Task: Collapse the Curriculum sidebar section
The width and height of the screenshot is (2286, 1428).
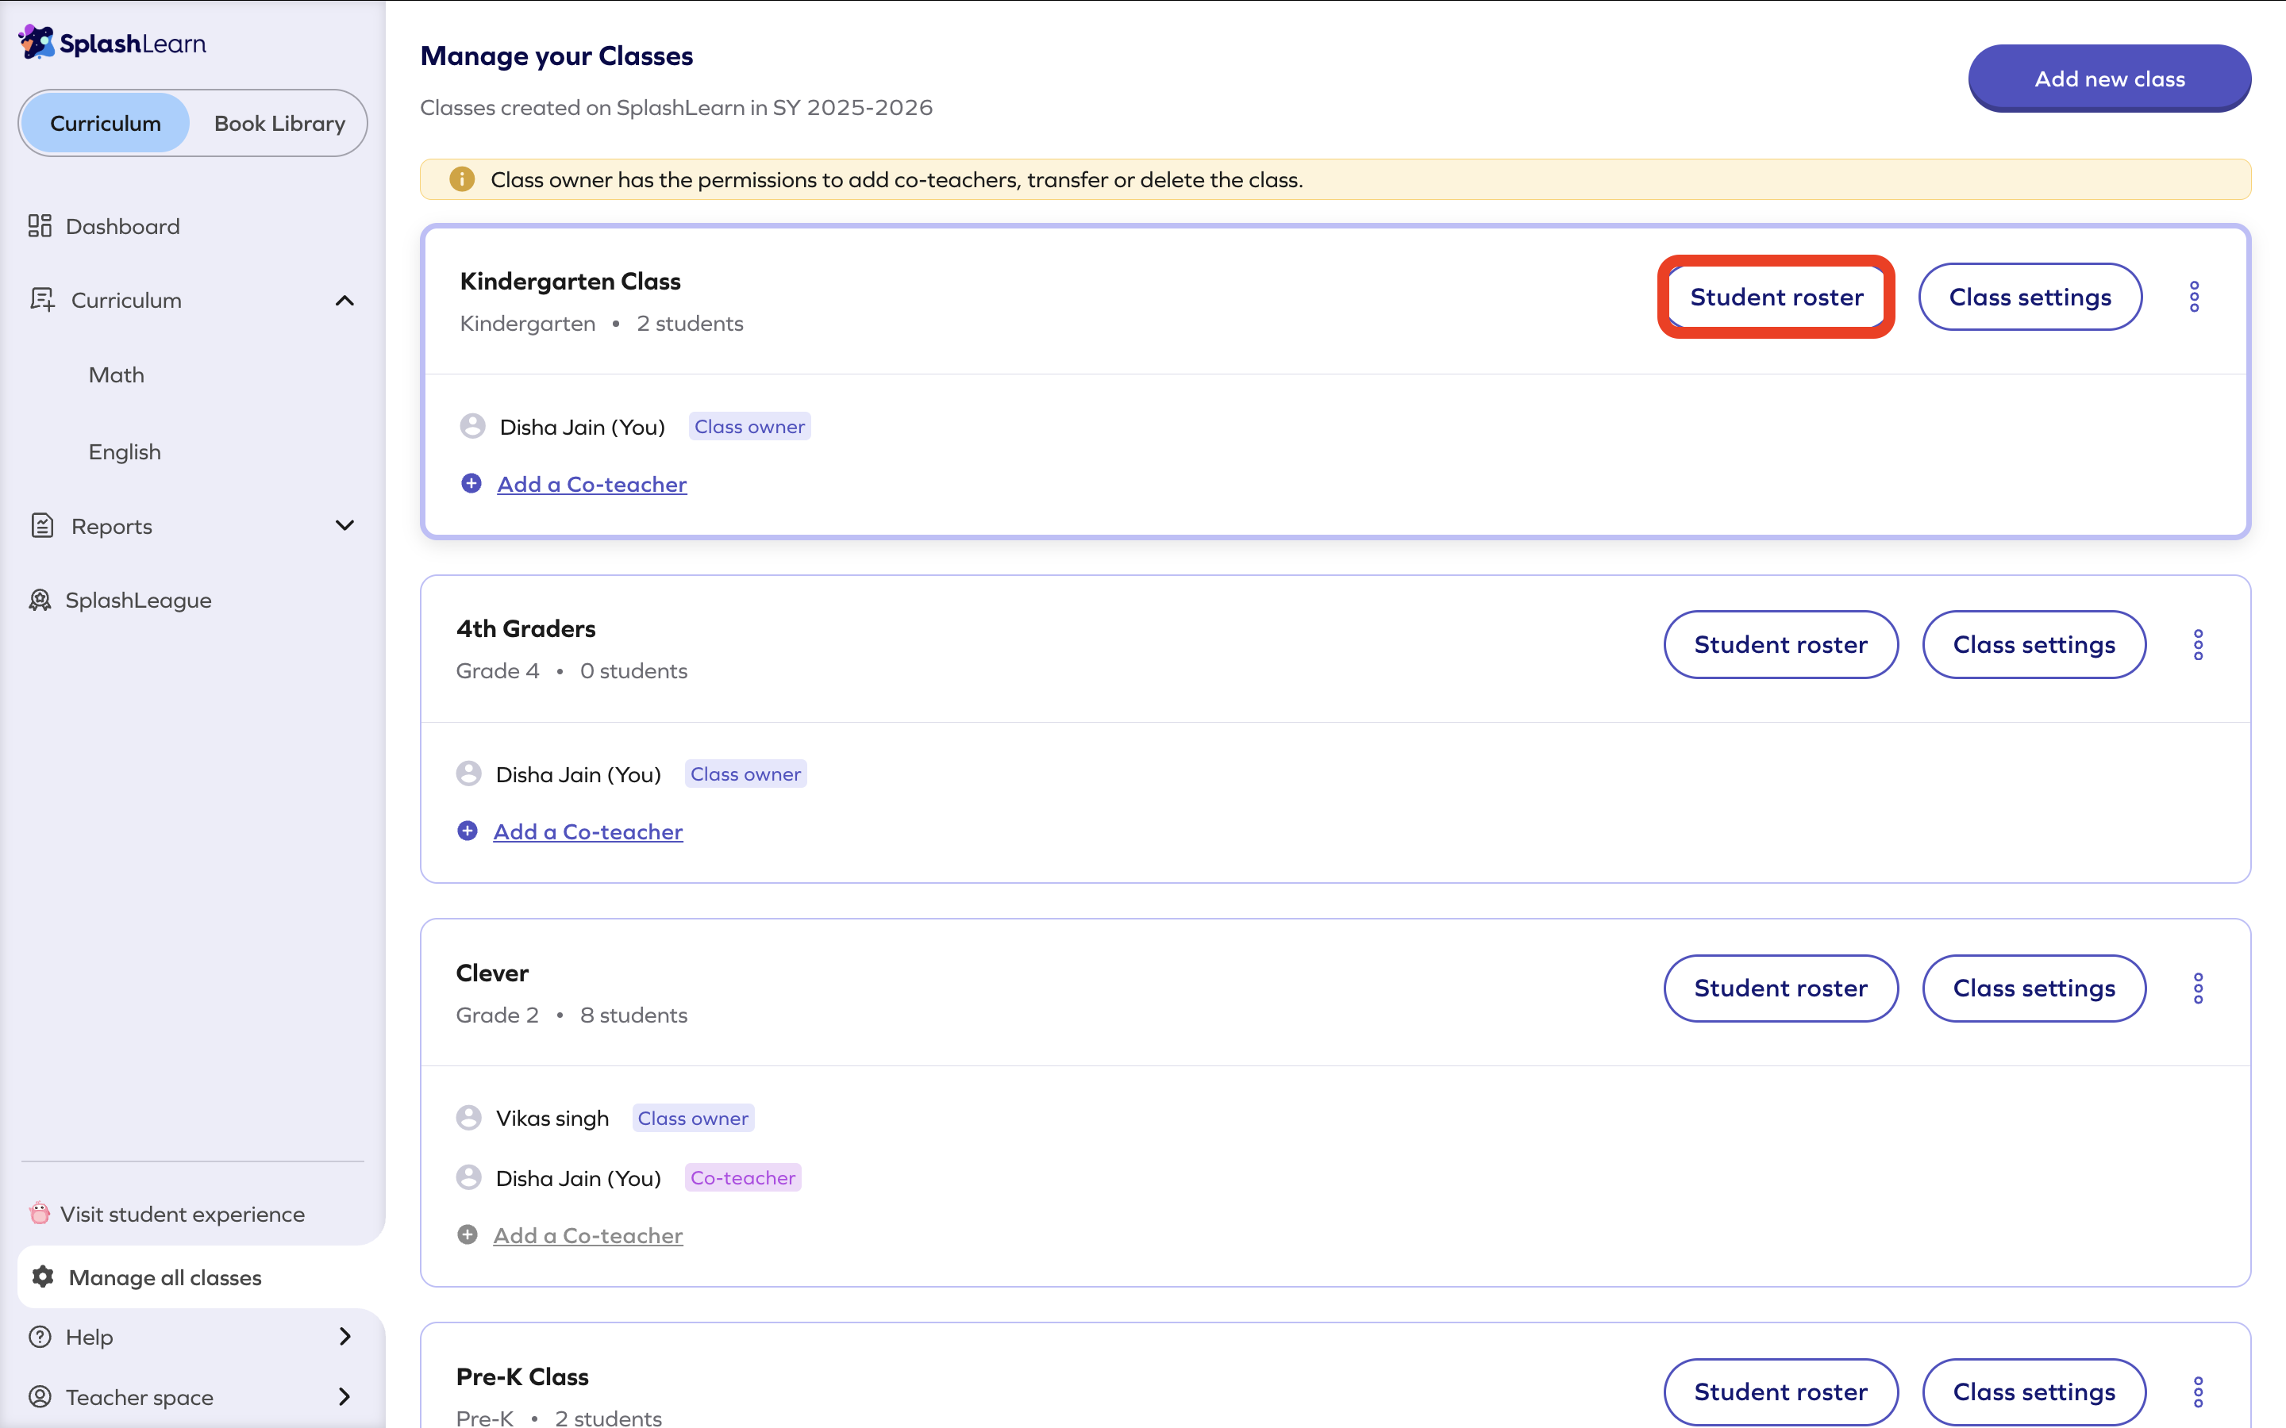Action: coord(344,301)
